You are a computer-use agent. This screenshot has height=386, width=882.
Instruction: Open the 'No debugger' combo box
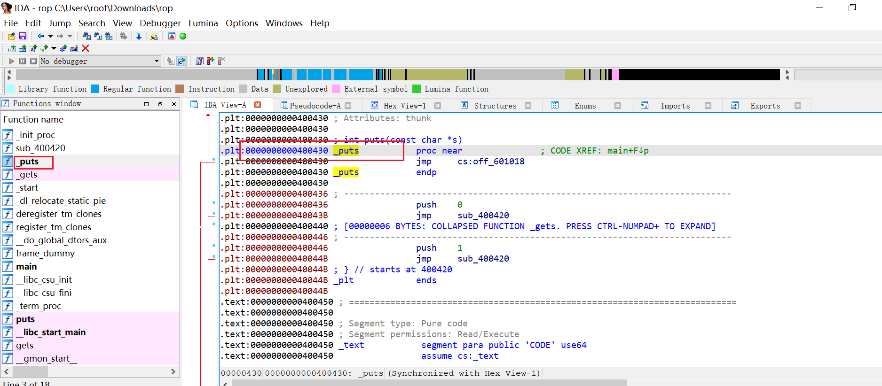pyautogui.click(x=100, y=61)
